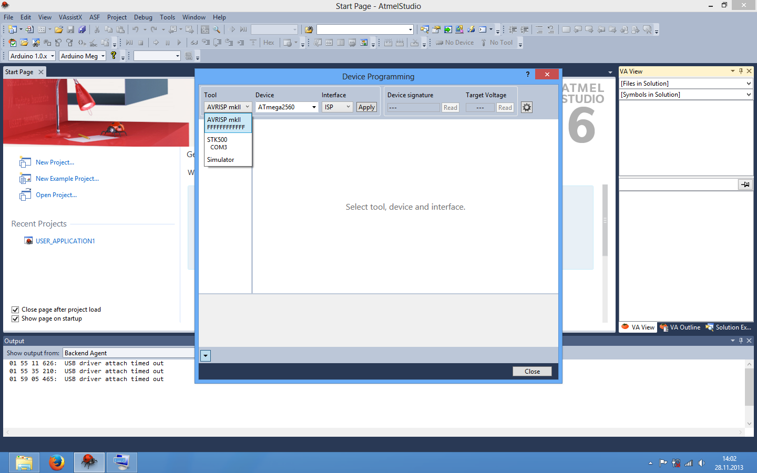Click the Decrease Indent toolbar icon
The image size is (757, 473).
point(513,29)
